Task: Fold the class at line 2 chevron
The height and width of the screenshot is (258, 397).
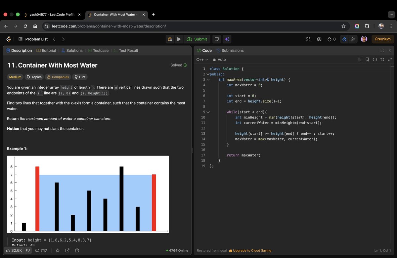Action: click(208, 74)
